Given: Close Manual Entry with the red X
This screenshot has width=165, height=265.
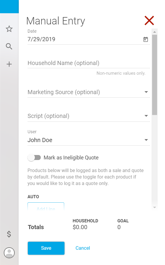Looking at the screenshot, I should pos(149,21).
